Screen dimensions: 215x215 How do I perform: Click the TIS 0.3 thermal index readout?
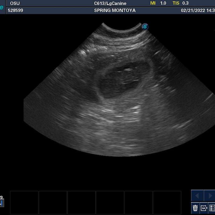180,3
